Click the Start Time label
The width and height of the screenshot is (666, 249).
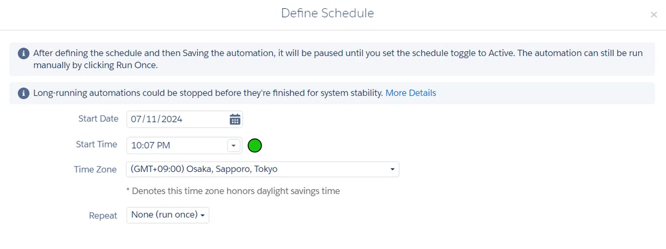pos(97,144)
